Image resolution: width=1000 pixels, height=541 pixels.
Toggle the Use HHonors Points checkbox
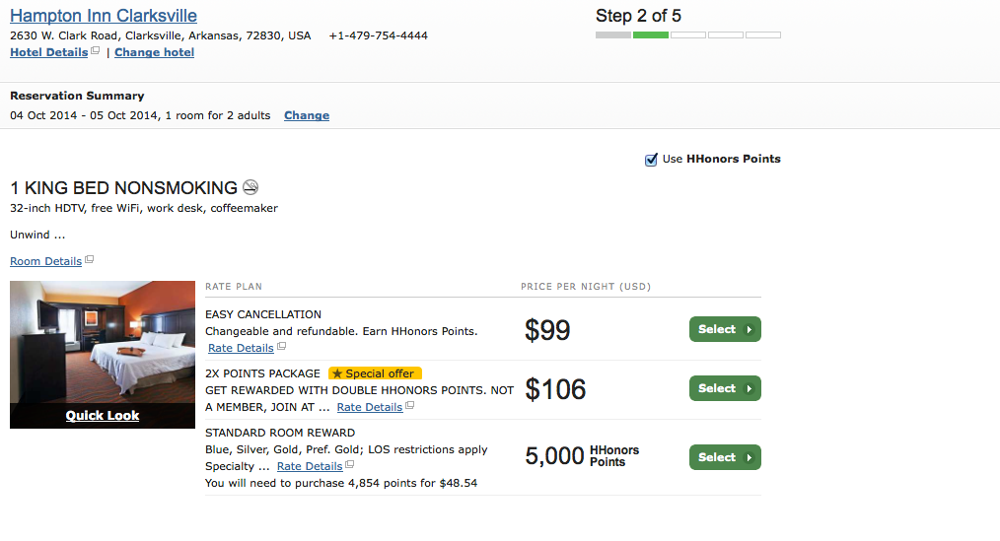651,160
